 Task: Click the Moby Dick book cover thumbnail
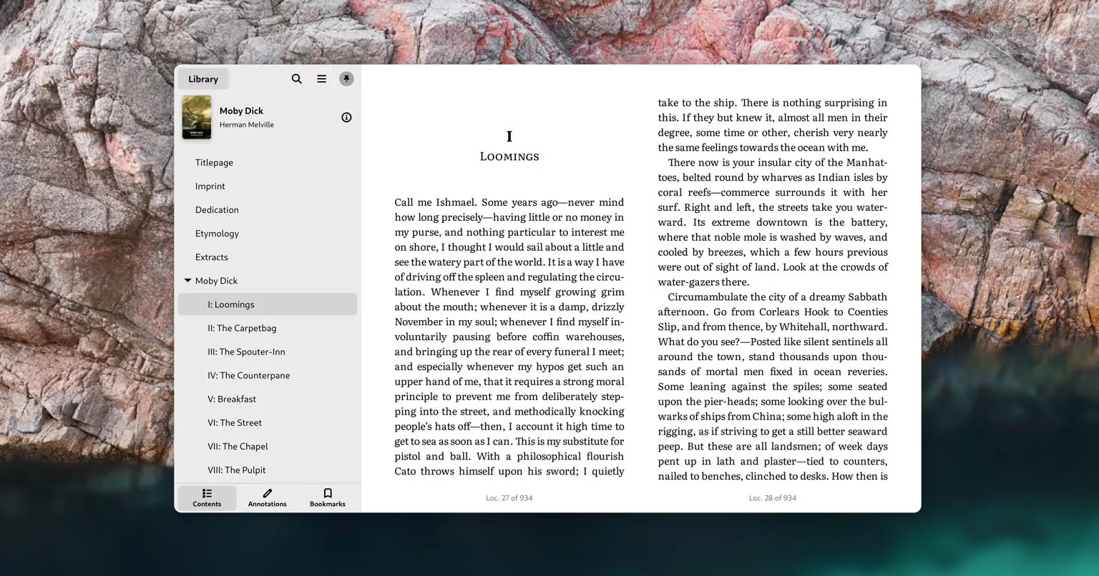[197, 117]
